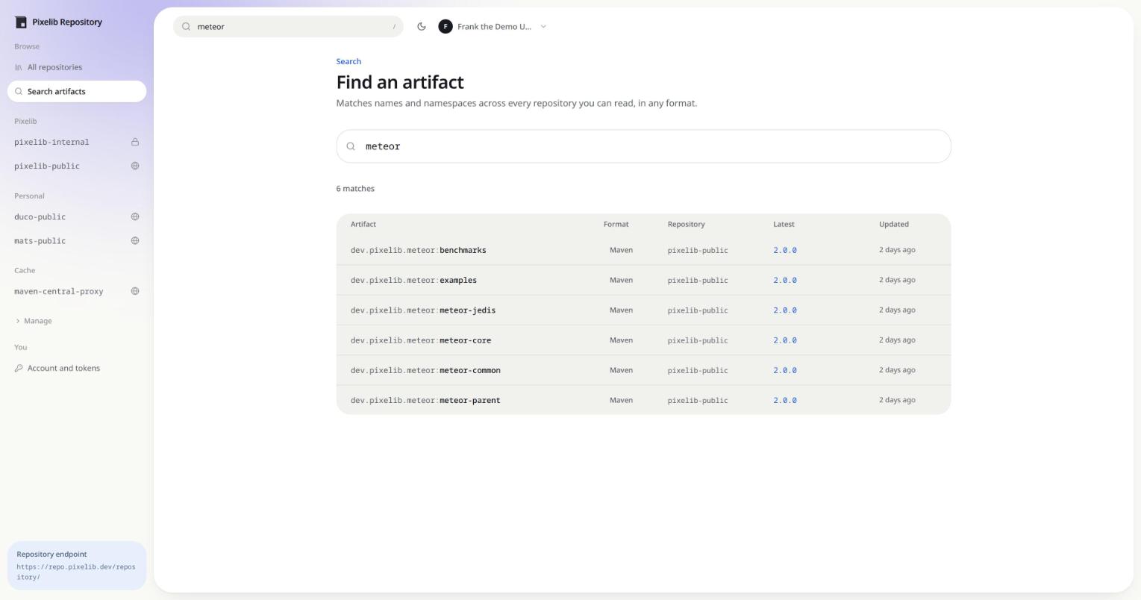The height and width of the screenshot is (600, 1141).
Task: Click key icon next to Account and tokens
Action: pyautogui.click(x=19, y=368)
